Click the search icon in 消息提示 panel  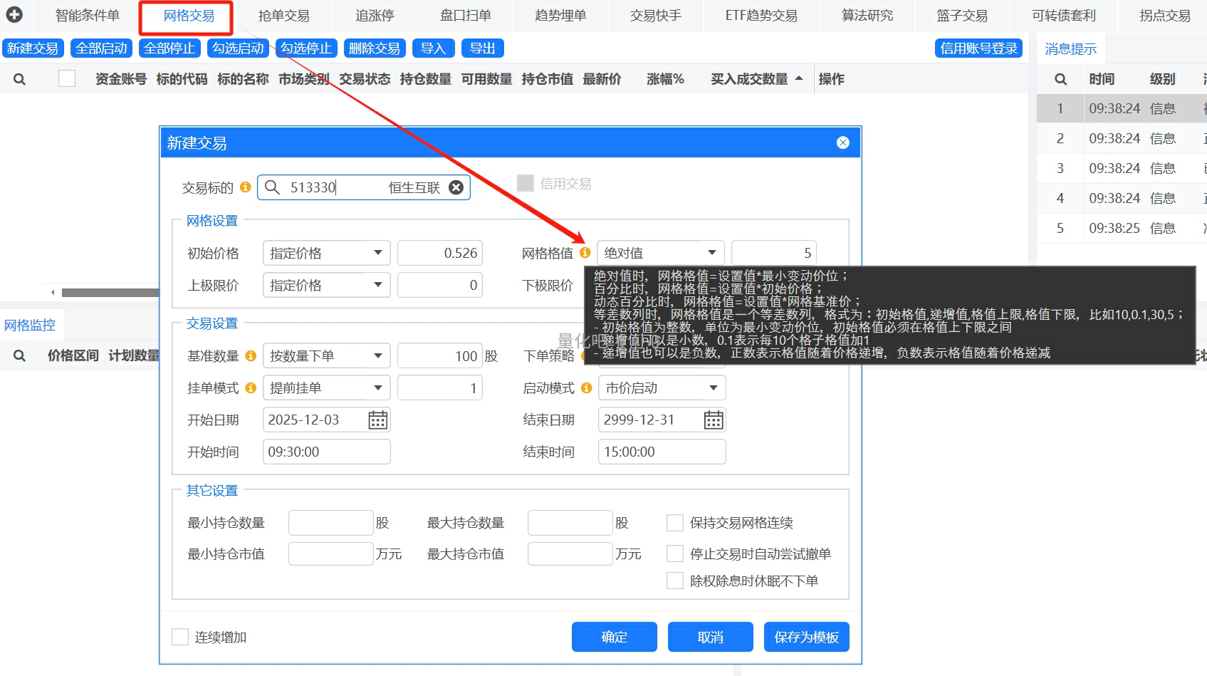point(1060,79)
